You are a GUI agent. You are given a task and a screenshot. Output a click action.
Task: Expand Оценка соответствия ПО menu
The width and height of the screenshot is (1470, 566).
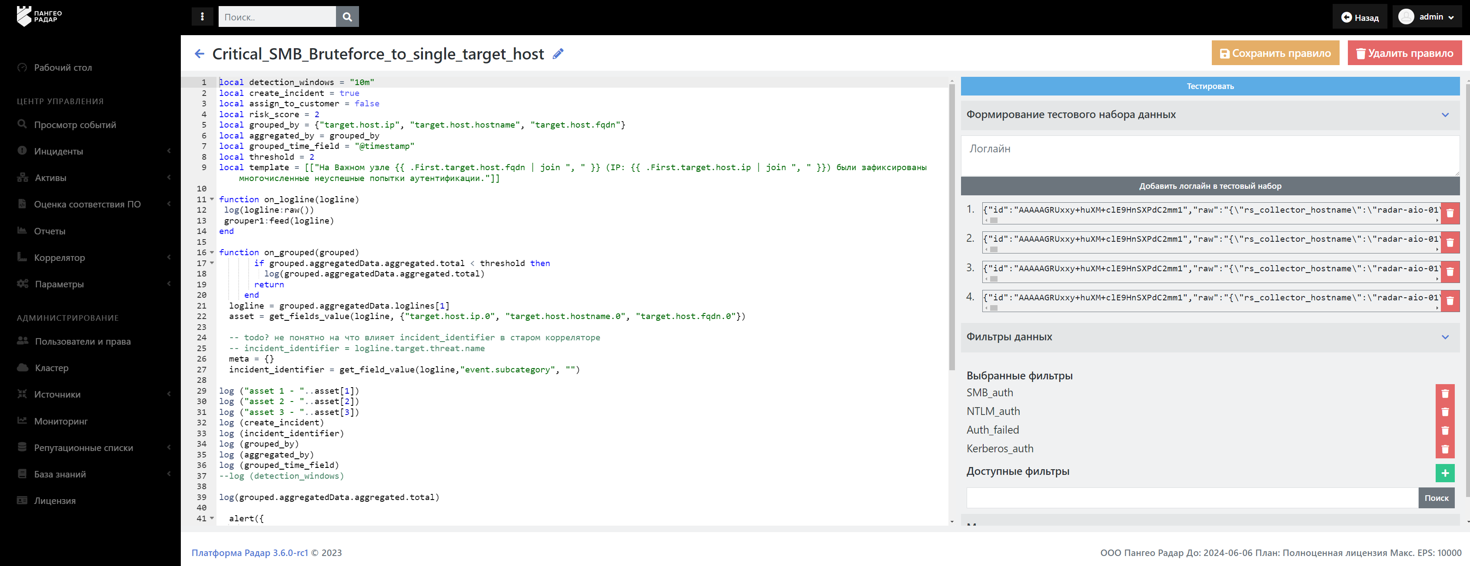(94, 204)
